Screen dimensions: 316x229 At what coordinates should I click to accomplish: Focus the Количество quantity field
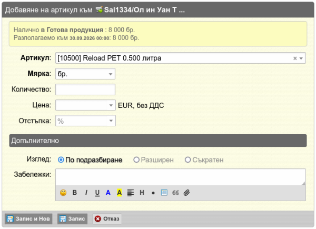click(85, 89)
